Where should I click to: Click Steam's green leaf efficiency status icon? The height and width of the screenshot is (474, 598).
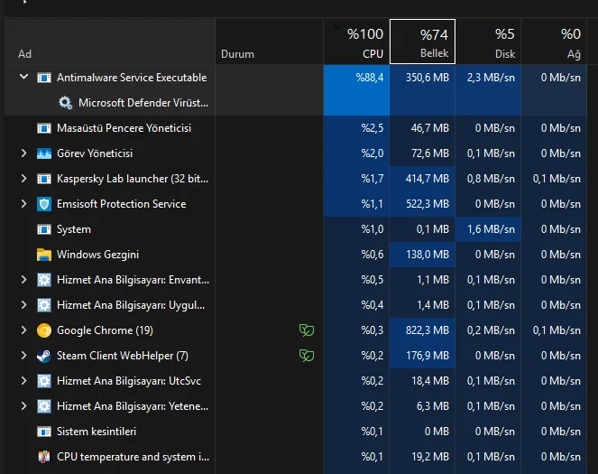[307, 356]
